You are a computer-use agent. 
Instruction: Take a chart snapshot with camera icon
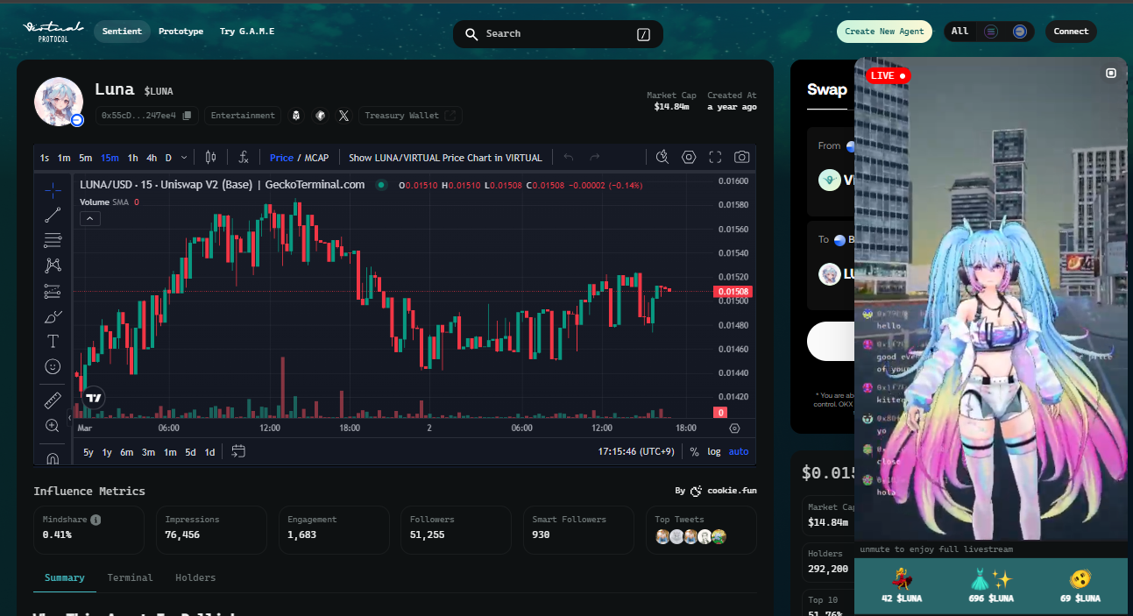(741, 158)
